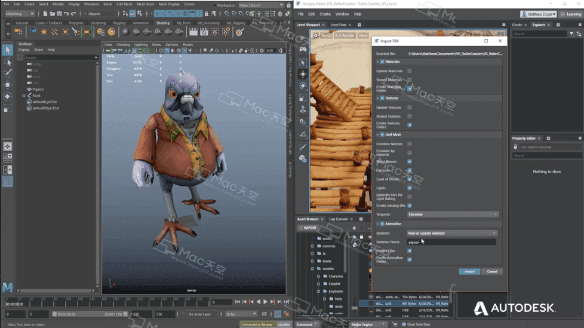Choose the Paint selection tool in Maya

7,73
